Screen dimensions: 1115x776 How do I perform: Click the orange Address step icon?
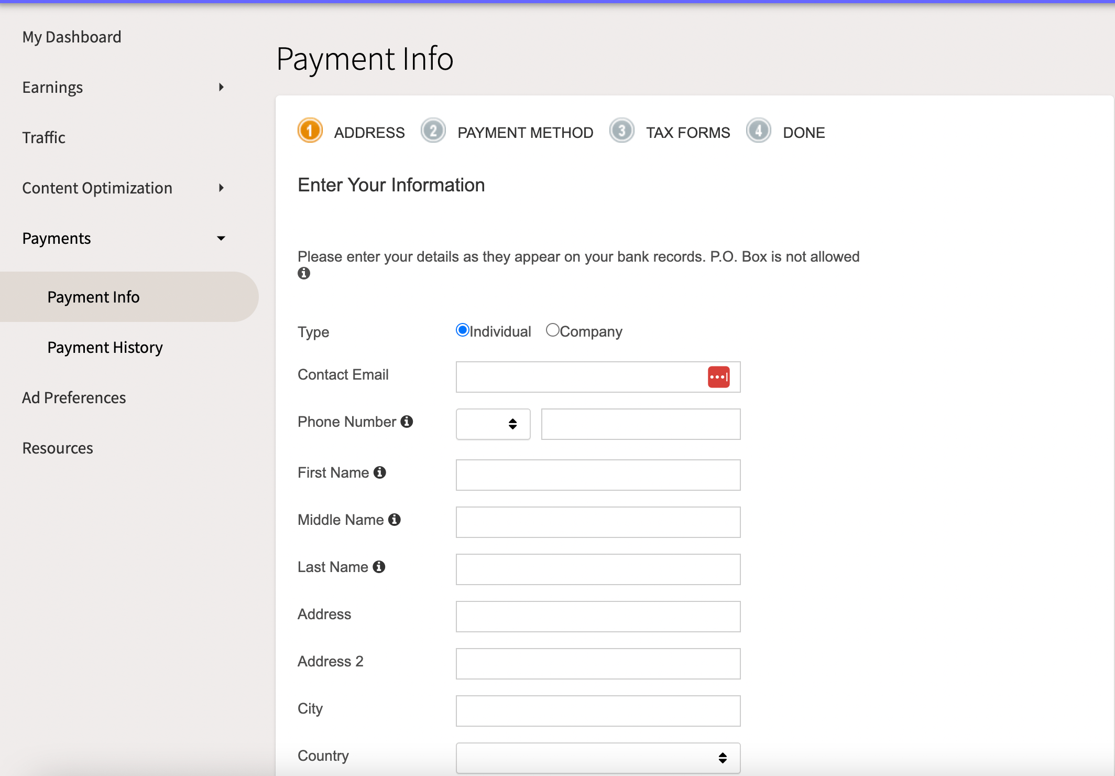(x=310, y=131)
